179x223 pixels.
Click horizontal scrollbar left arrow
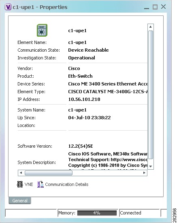[21, 173]
